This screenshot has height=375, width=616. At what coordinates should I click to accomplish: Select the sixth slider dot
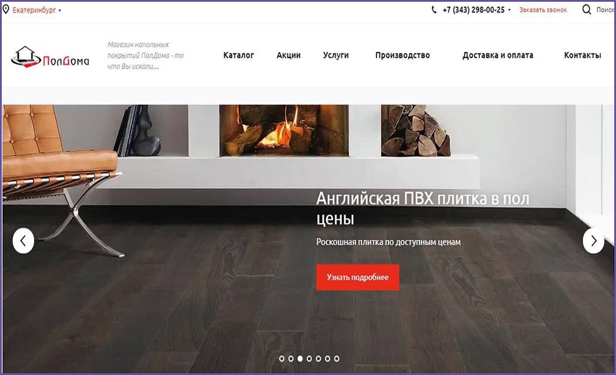click(x=327, y=359)
